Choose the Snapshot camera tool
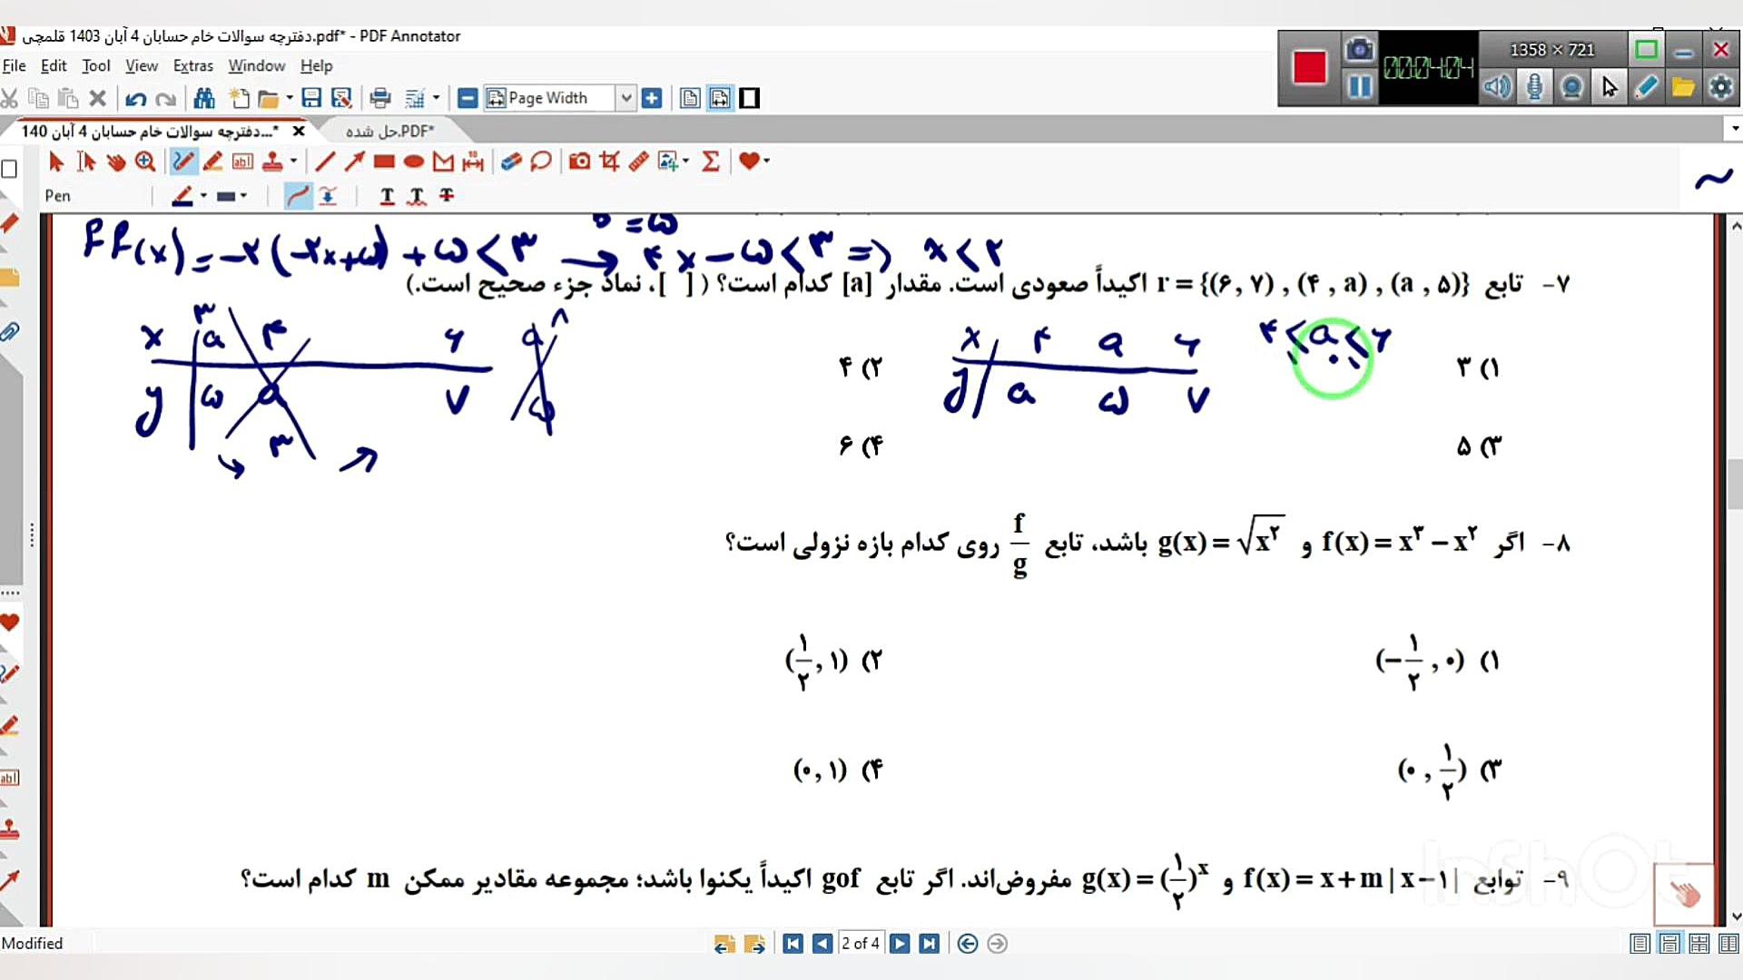The height and width of the screenshot is (980, 1743). [579, 162]
